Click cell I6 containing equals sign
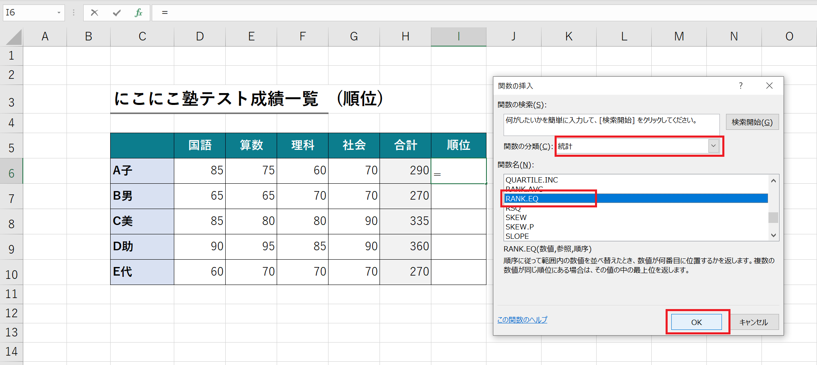The width and height of the screenshot is (817, 365). [x=459, y=171]
